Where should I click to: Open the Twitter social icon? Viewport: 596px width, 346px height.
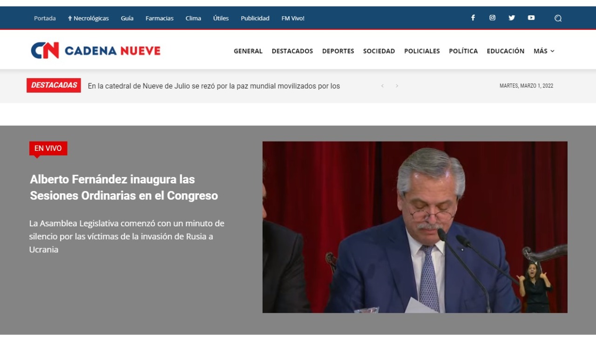pos(512,18)
